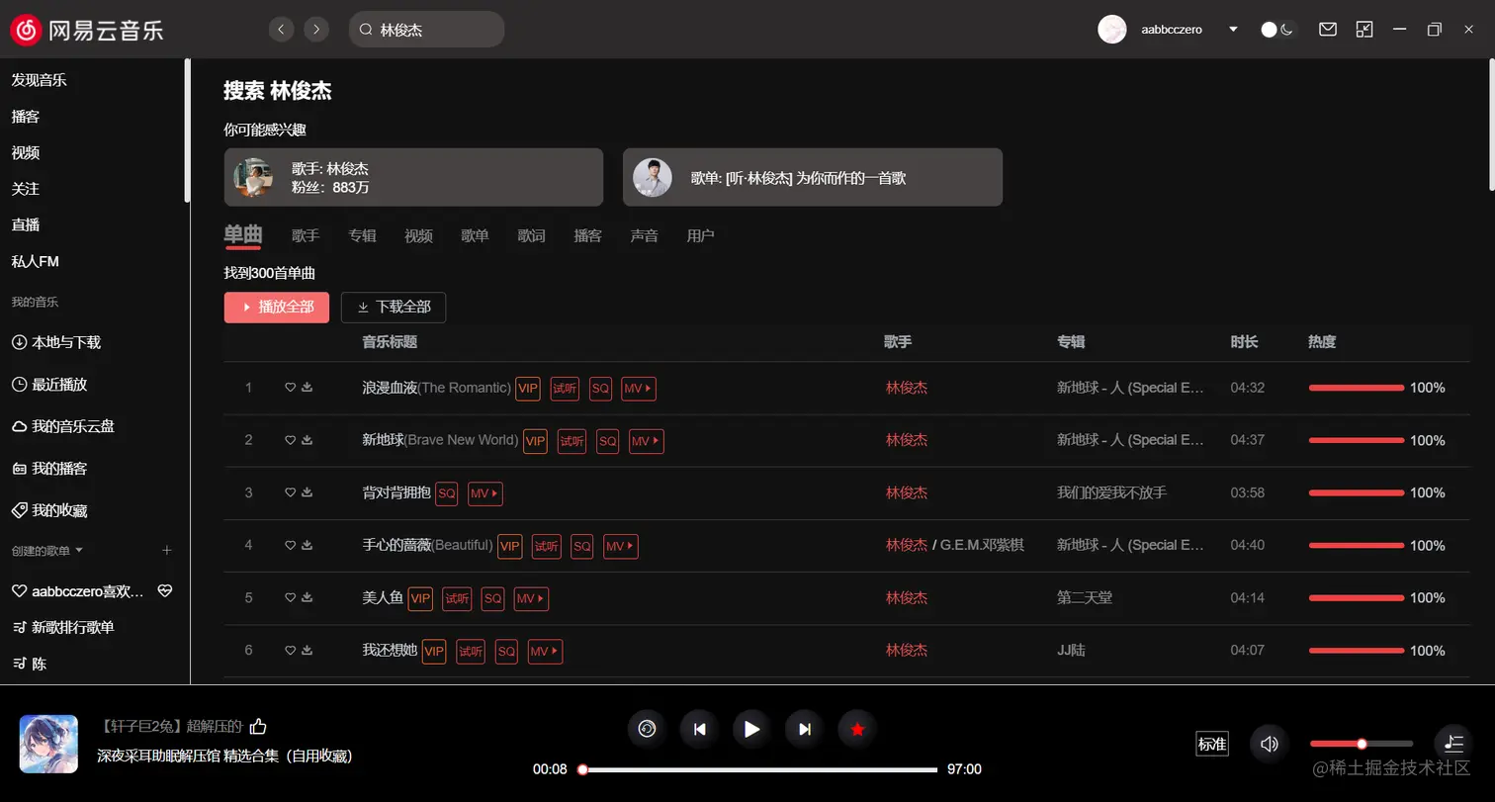The image size is (1495, 802).
Task: Open the G.E.M.邓紫棋 artist link
Action: (x=980, y=545)
